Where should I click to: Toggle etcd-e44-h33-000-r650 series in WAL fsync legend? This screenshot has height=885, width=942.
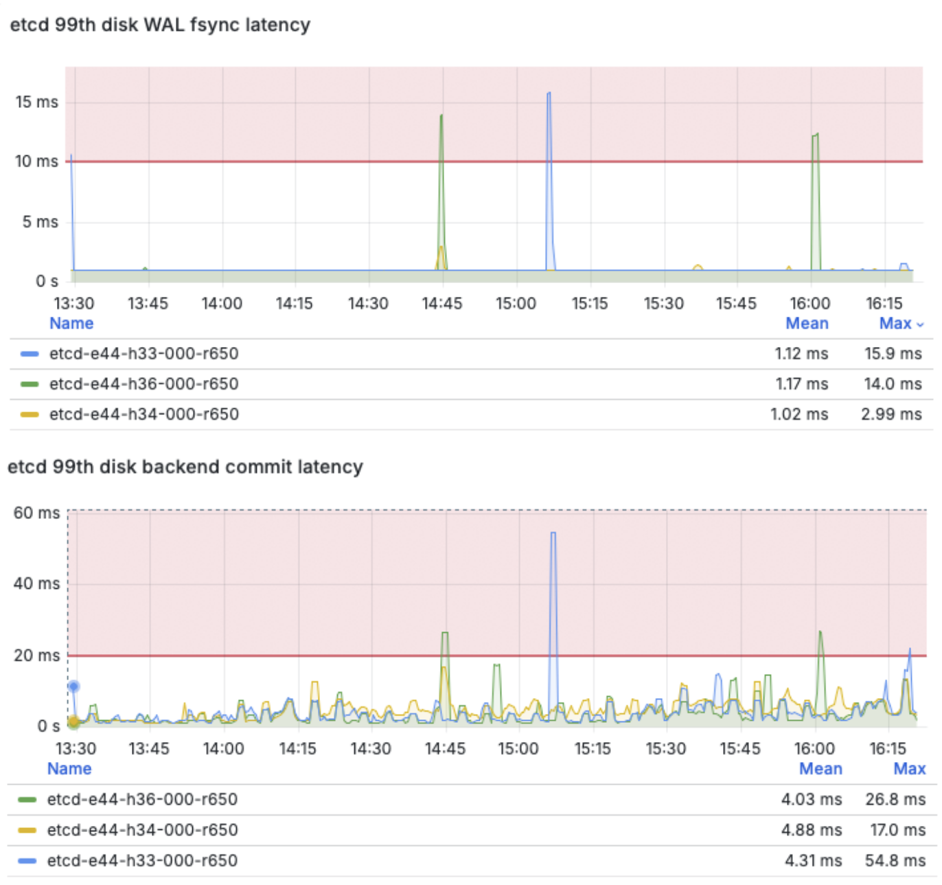click(x=143, y=354)
